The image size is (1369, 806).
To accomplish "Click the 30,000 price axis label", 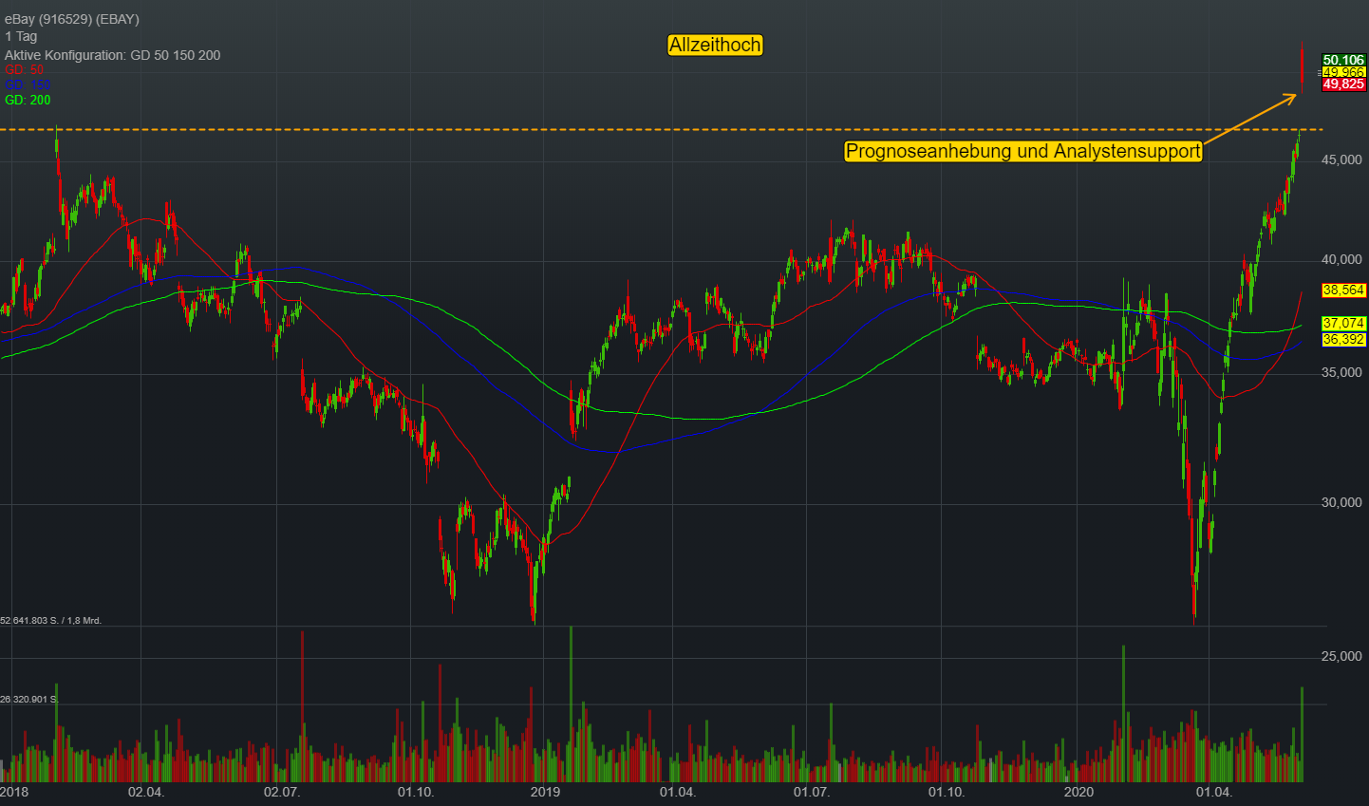I will coord(1341,503).
